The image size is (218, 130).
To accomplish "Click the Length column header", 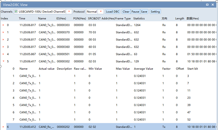I will (179, 18).
